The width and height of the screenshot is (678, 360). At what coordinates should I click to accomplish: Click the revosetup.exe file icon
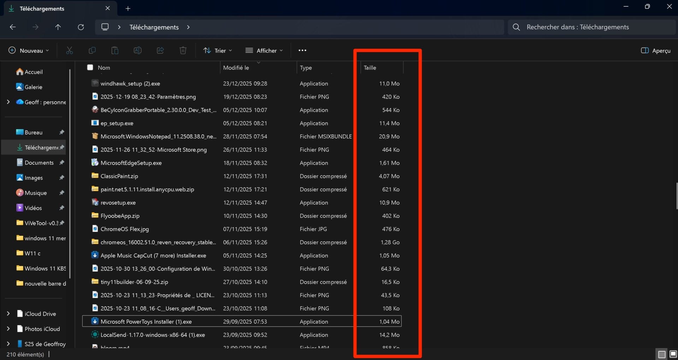[95, 202]
